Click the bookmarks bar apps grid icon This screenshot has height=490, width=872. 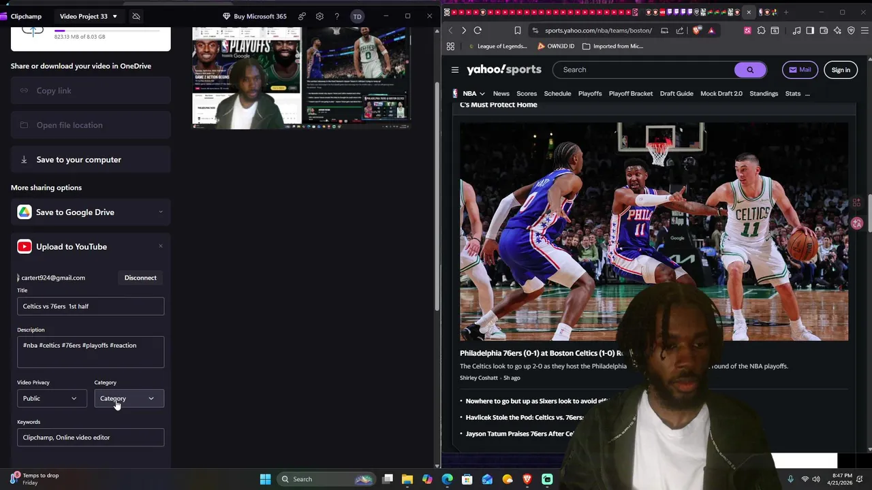tap(450, 46)
